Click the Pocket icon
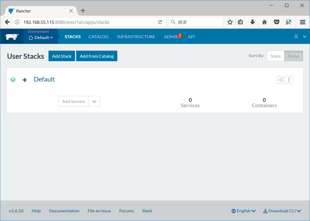Screen dimensions: 310x221 pos(277,22)
